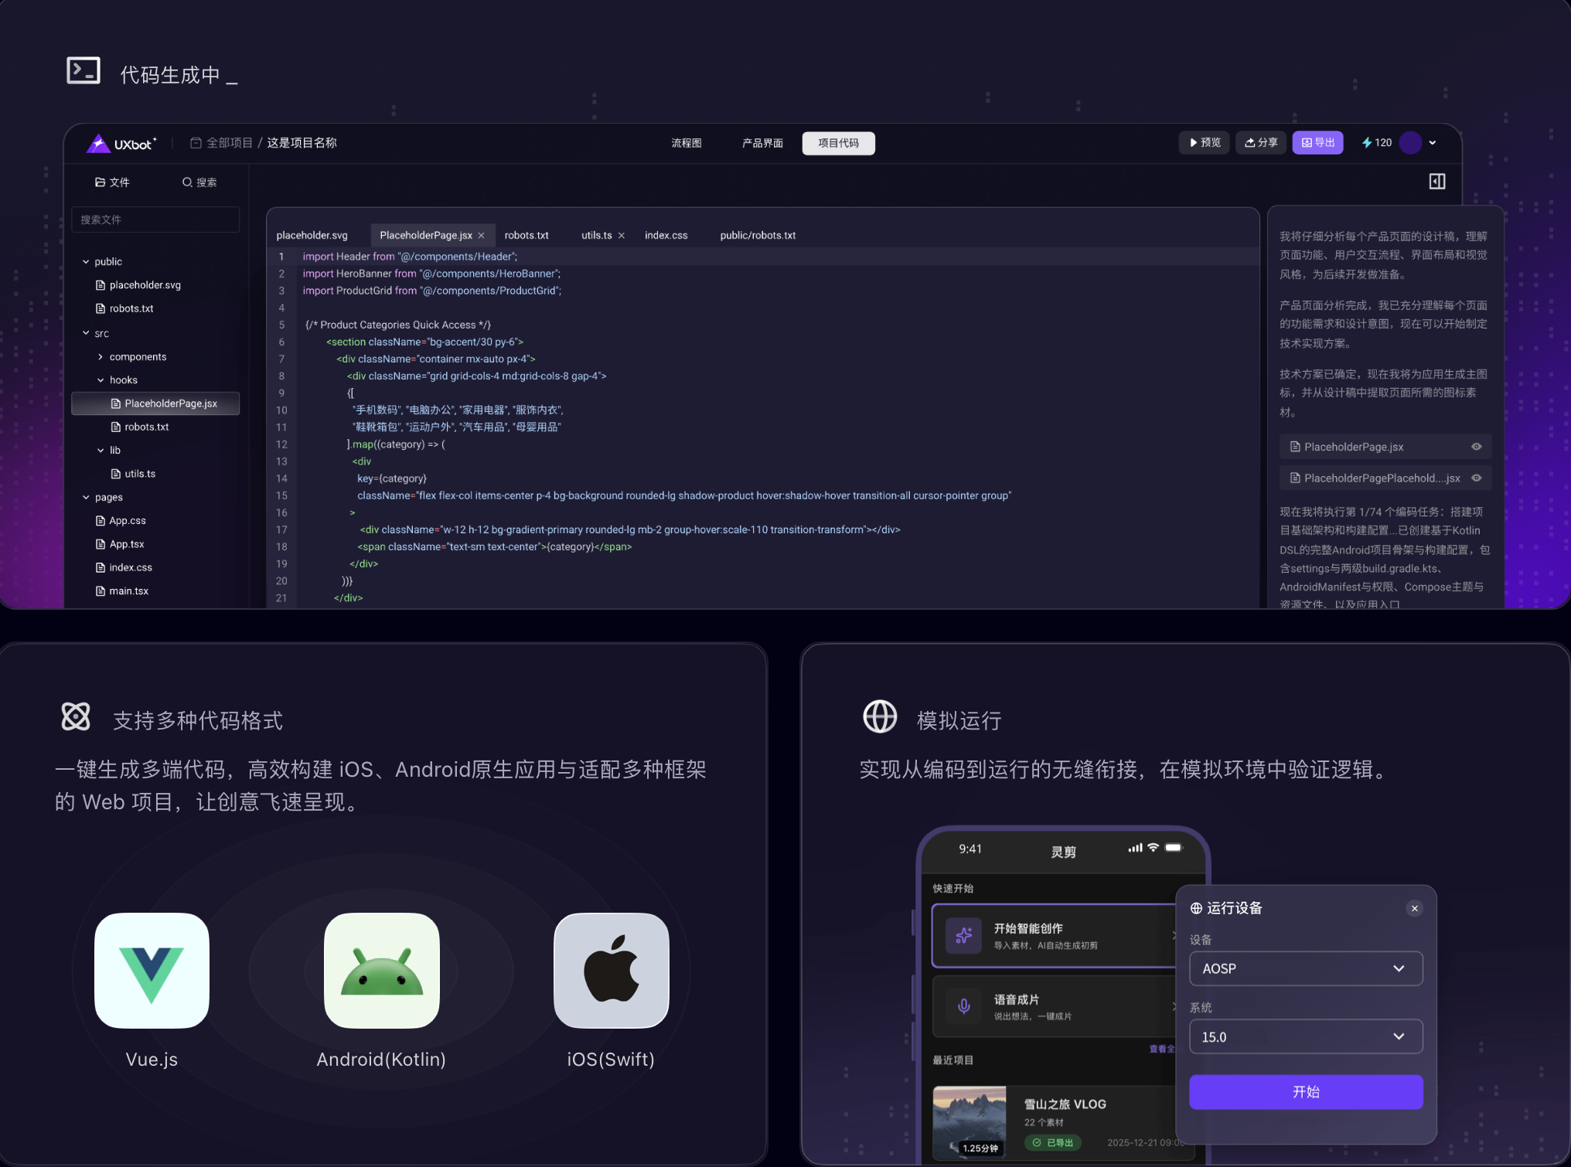
Task: Toggle the side panel layout icon
Action: [x=1436, y=182]
